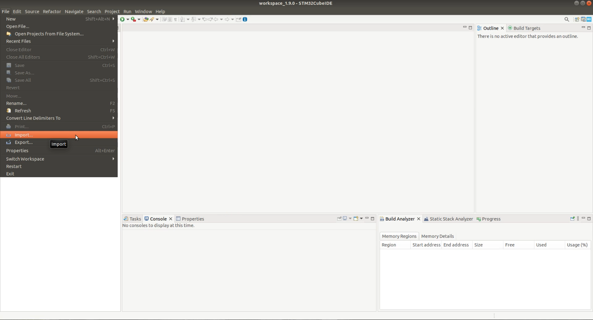
Task: Click the External Tools run icon
Action: point(133,20)
